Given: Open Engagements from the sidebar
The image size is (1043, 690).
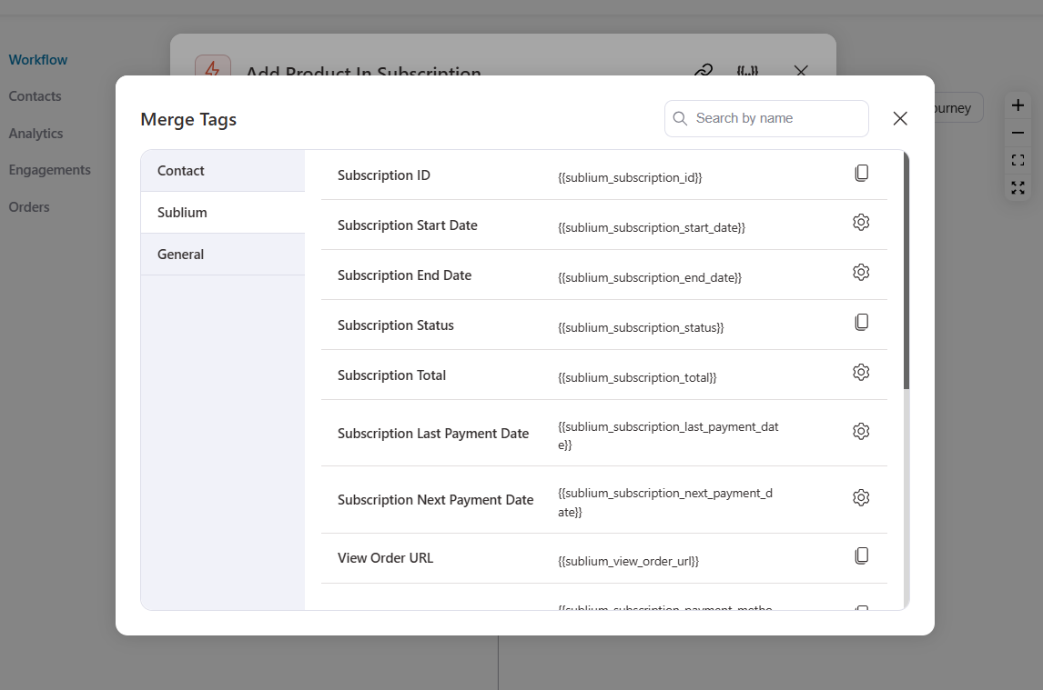Looking at the screenshot, I should tap(50, 169).
